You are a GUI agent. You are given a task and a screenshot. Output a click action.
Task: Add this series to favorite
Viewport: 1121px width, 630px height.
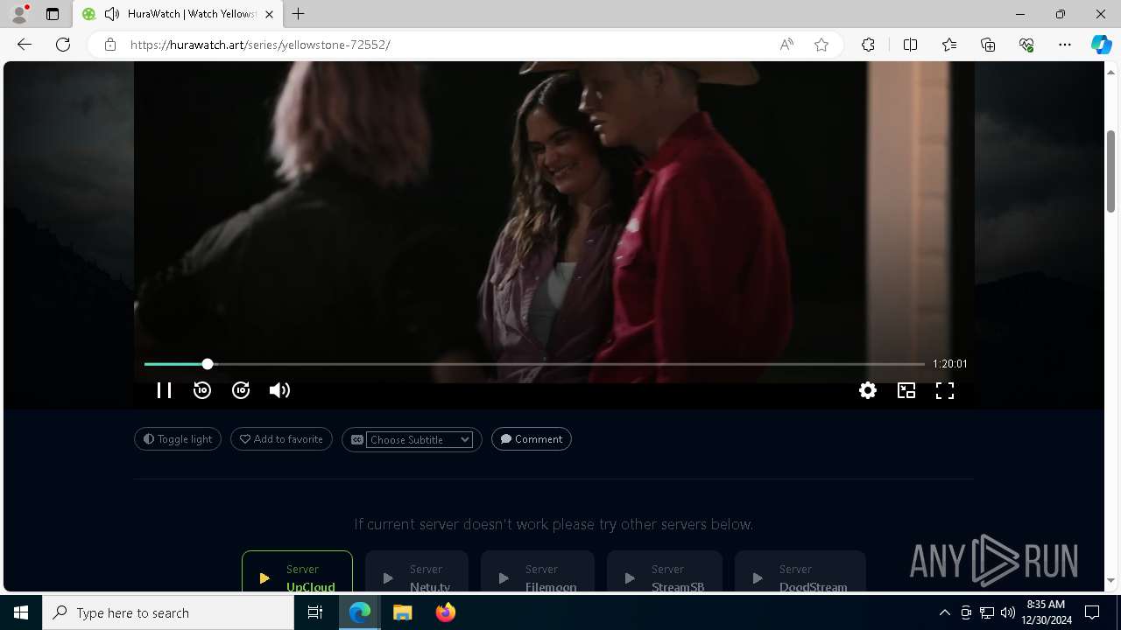point(281,439)
